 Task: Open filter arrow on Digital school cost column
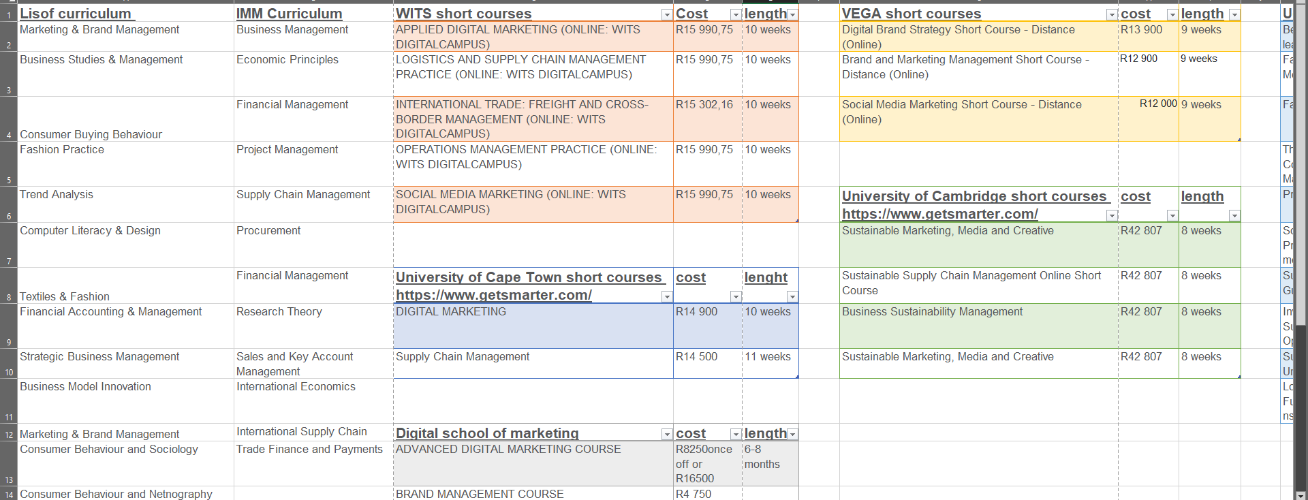click(736, 435)
